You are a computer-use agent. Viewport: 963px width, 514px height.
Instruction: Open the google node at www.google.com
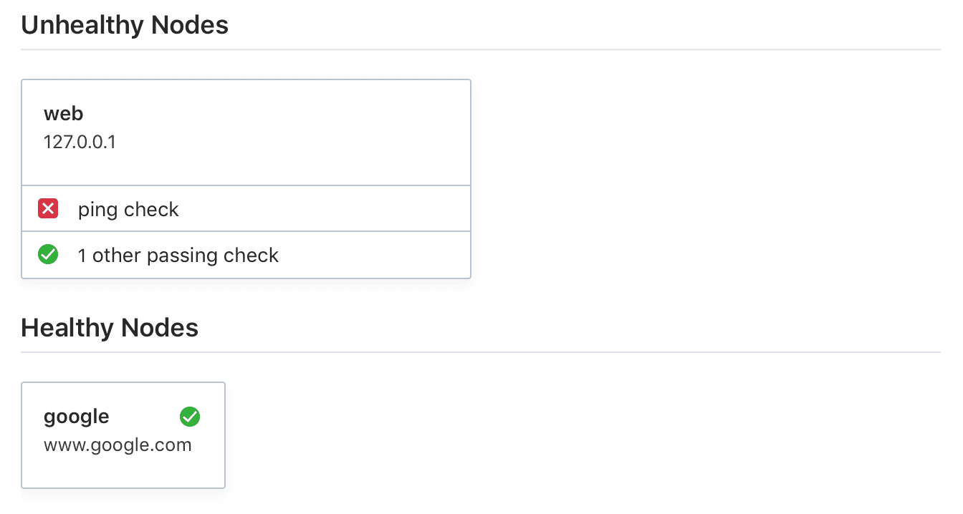(123, 435)
